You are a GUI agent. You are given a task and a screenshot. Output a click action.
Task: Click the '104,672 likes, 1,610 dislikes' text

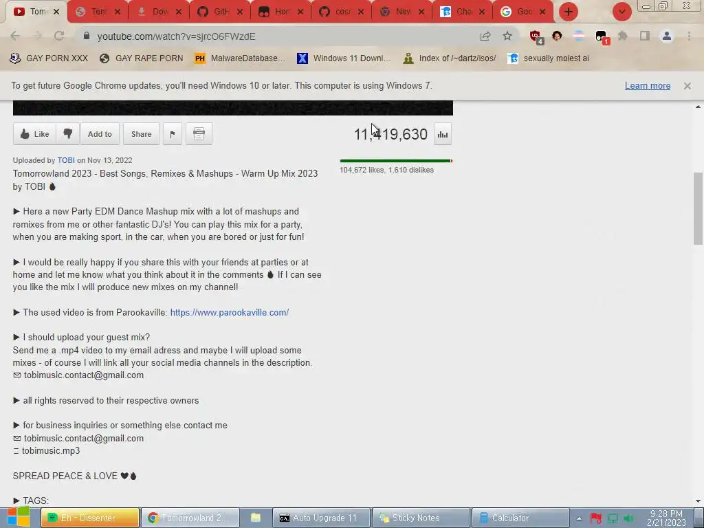(386, 170)
